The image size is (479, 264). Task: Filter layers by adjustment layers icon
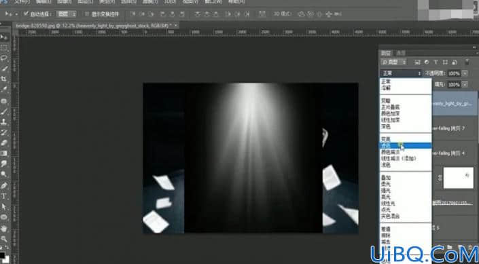point(427,62)
